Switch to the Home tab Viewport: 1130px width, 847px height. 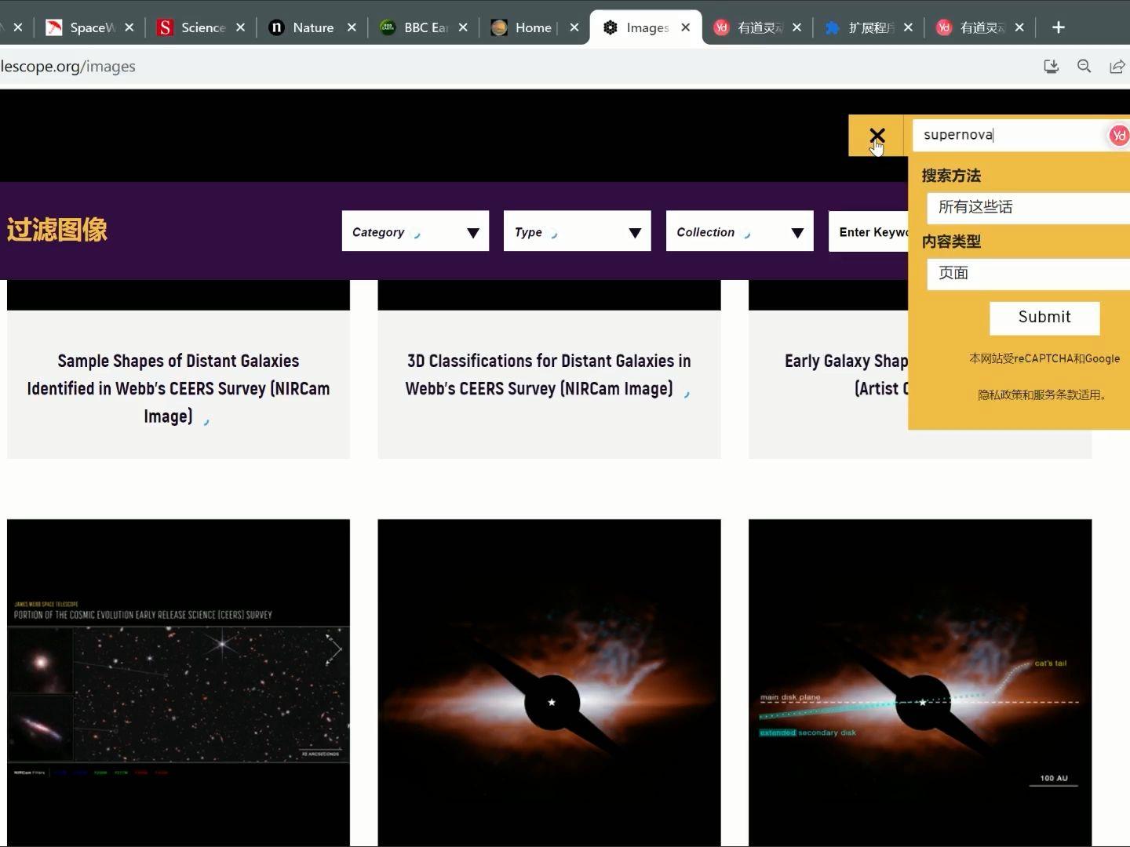(534, 27)
